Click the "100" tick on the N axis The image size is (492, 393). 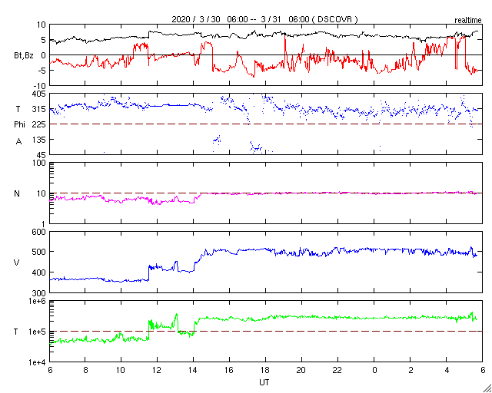39,163
